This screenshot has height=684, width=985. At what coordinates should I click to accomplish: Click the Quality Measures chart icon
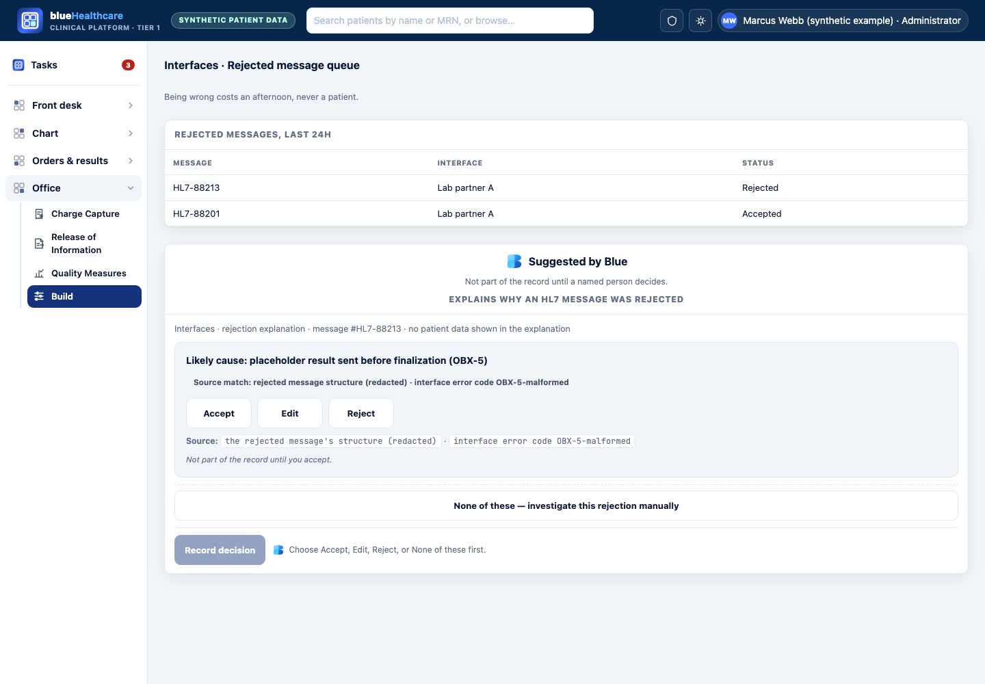click(x=39, y=274)
